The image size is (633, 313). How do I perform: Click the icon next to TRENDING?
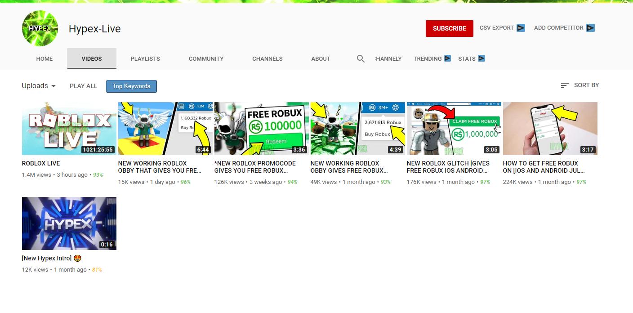(447, 58)
